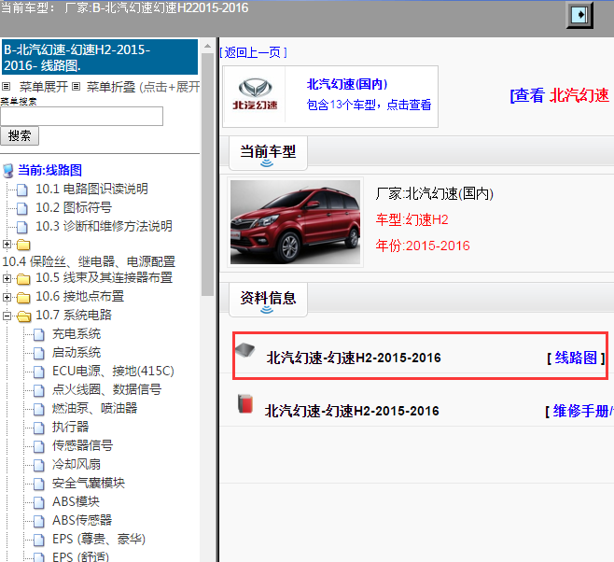Click the 幻速H2 car thumbnail image
Screen dimensions: 614x562
coord(295,222)
